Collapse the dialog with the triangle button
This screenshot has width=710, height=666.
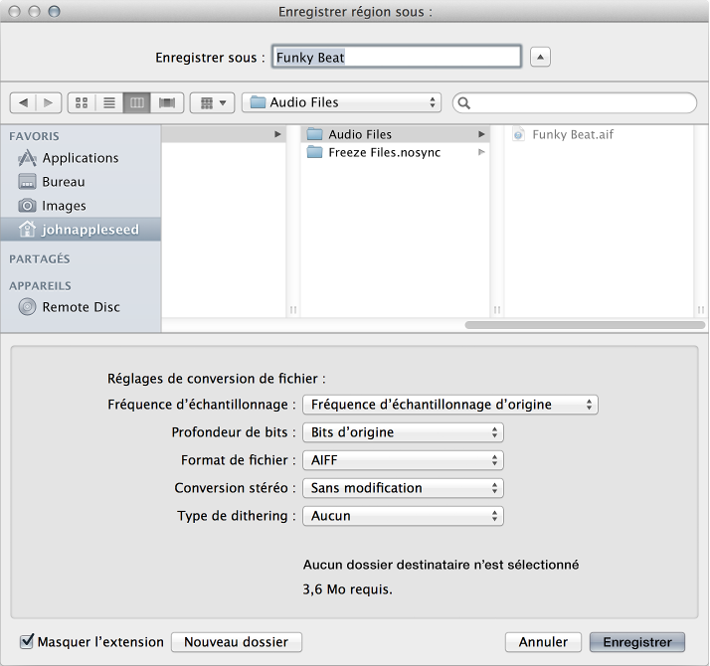(540, 58)
